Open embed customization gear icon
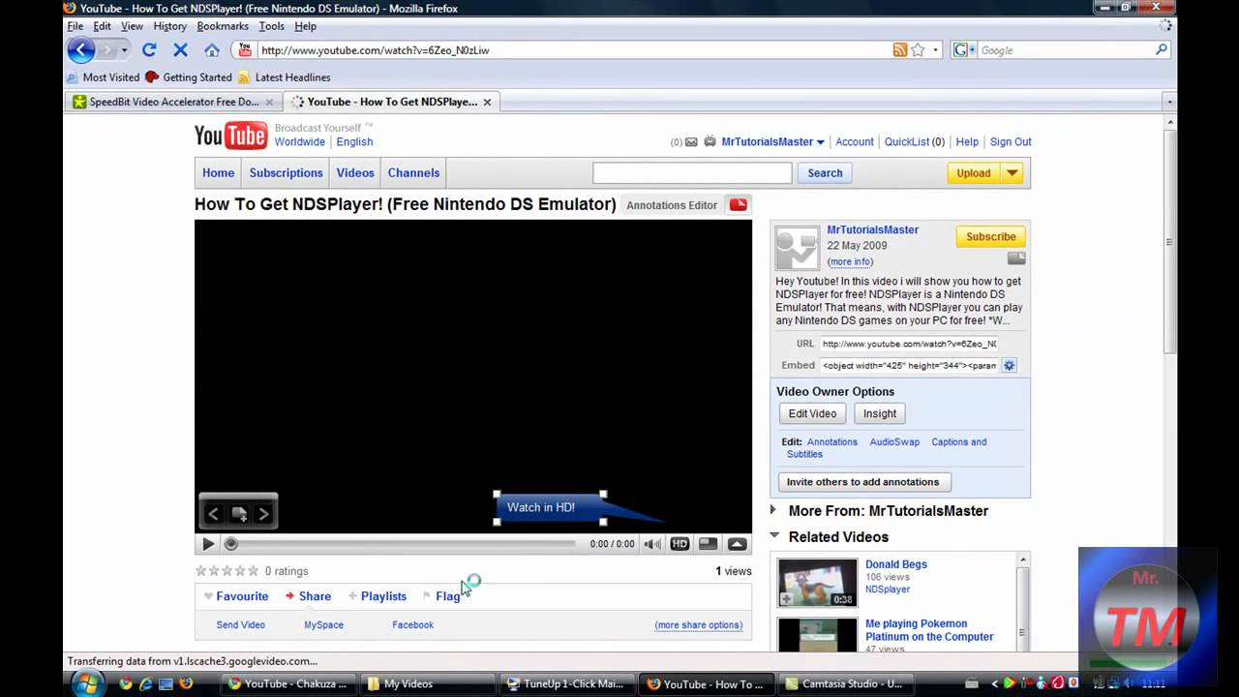Image resolution: width=1239 pixels, height=697 pixels. coord(1009,365)
